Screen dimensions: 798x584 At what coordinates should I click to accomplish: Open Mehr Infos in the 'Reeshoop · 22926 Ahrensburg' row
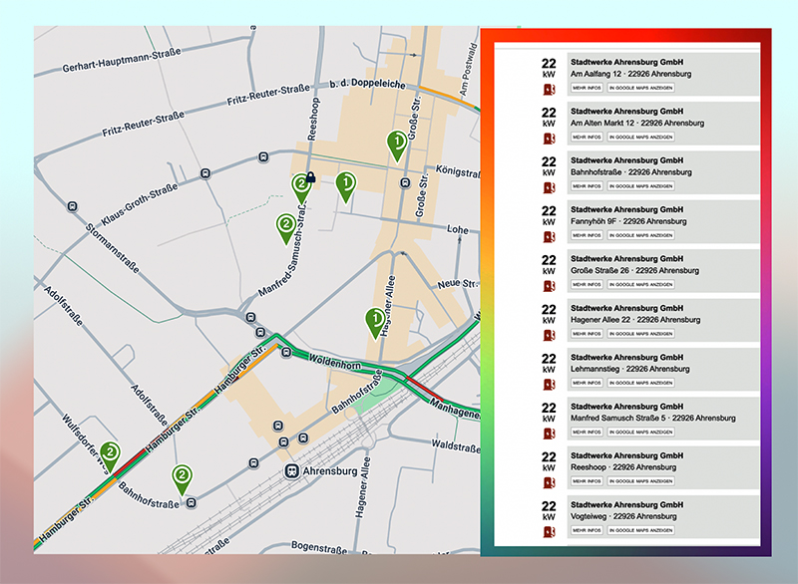coord(587,480)
